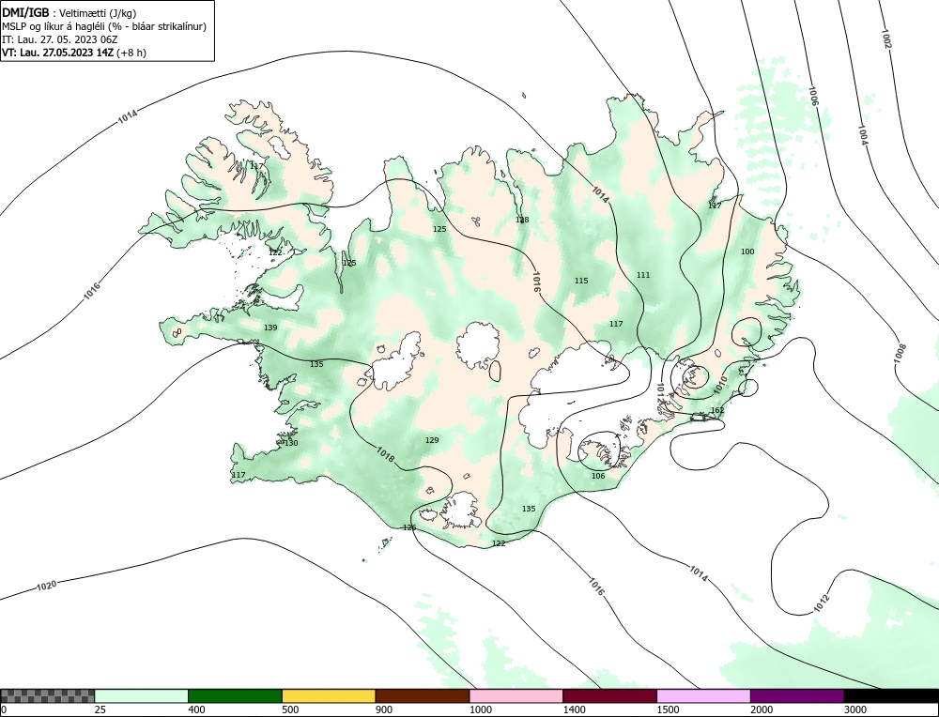This screenshot has height=717, width=939.
Task: Click the checkered 0–25 legend swatch
Action: click(x=47, y=695)
